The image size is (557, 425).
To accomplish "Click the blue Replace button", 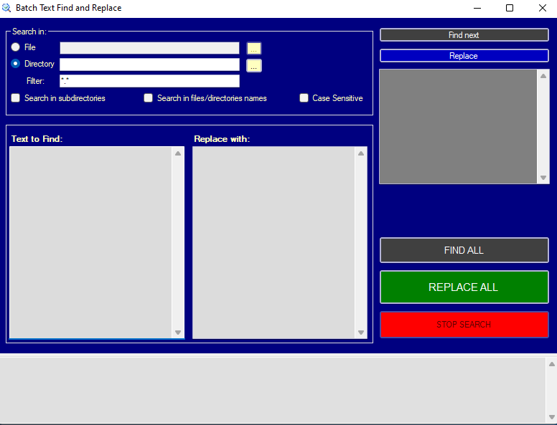I will (464, 56).
